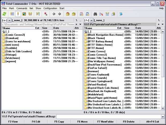Enable thumbnail view toolbar icon
This screenshot has height=125, width=166.
(24, 14)
